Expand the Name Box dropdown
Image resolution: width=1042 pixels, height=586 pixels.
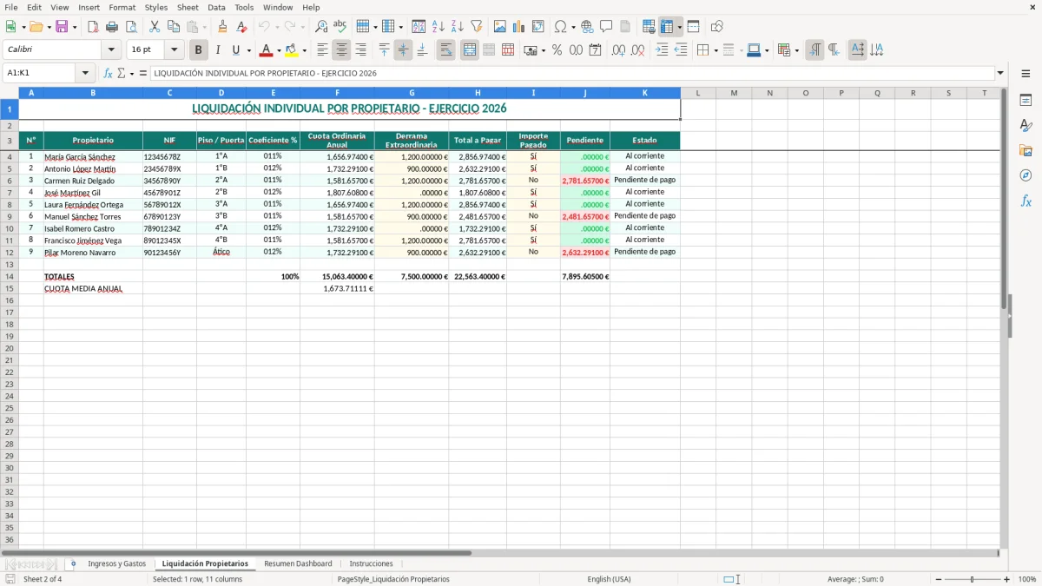(x=85, y=73)
